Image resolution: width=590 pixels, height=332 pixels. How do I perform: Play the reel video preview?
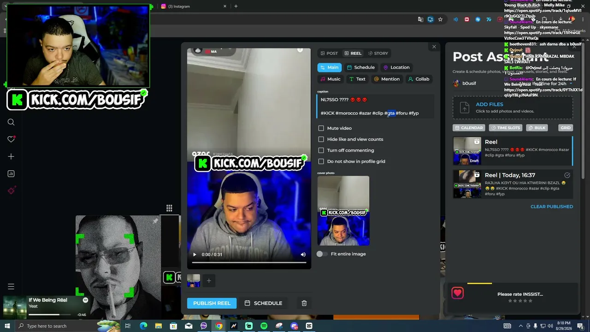click(195, 255)
